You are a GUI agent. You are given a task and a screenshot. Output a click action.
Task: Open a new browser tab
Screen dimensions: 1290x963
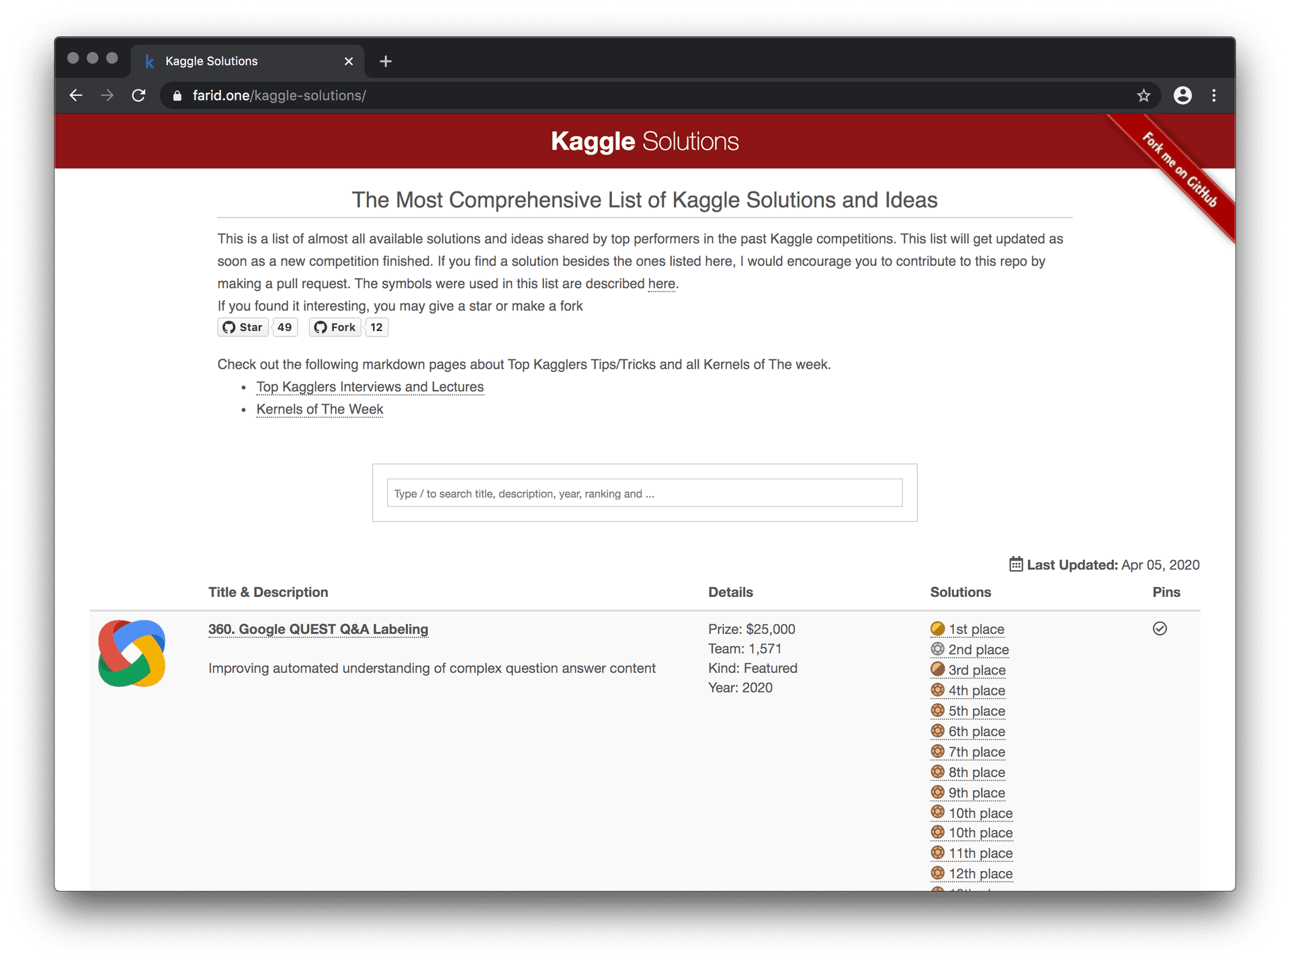tap(386, 61)
